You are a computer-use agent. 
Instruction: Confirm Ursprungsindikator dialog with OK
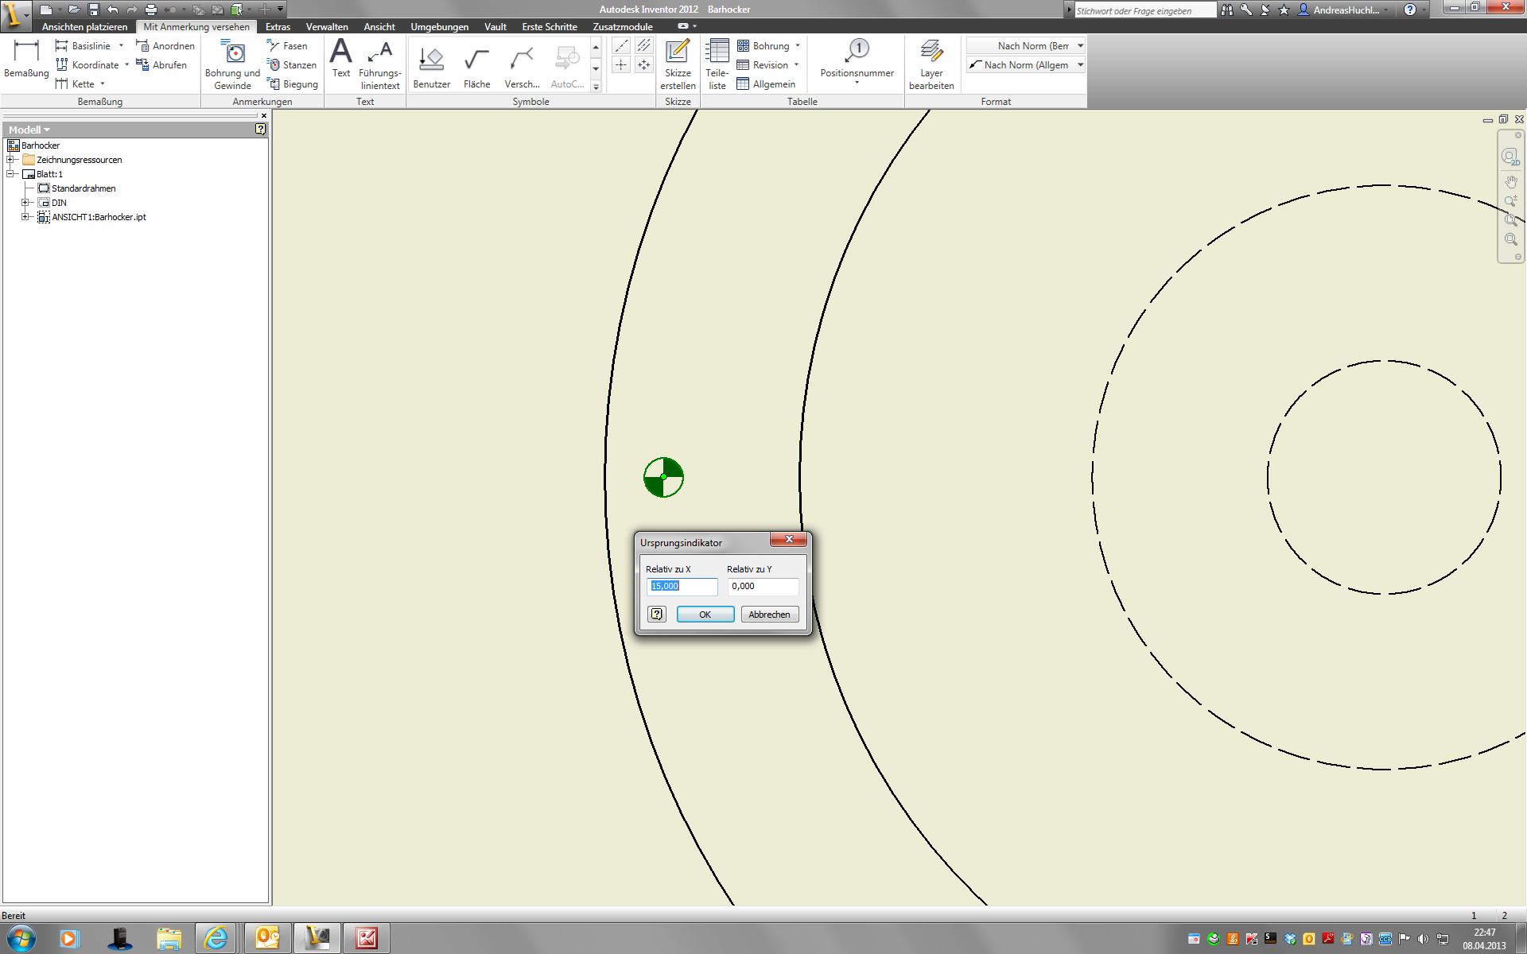[705, 615]
